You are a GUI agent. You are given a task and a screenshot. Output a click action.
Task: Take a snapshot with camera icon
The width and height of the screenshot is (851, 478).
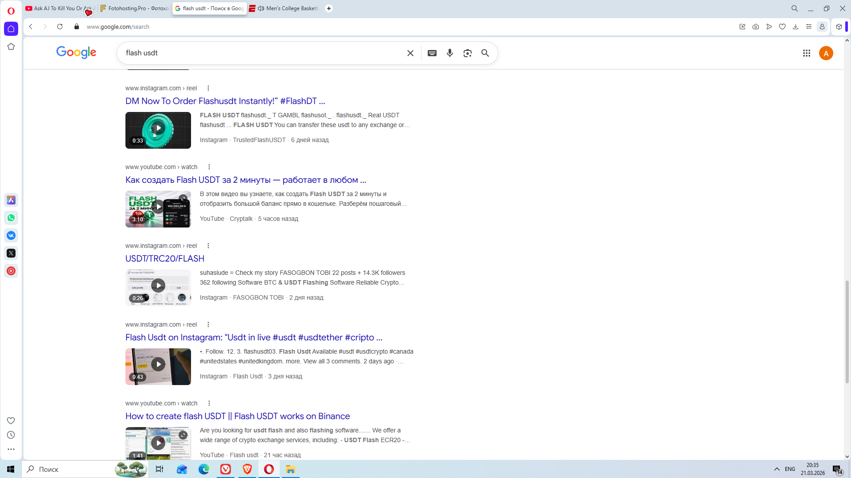tap(756, 27)
